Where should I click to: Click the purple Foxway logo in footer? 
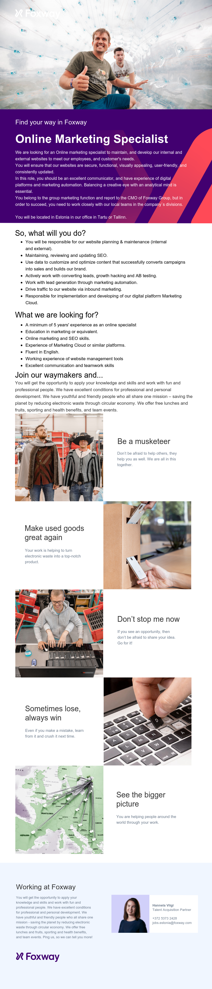pos(38,956)
